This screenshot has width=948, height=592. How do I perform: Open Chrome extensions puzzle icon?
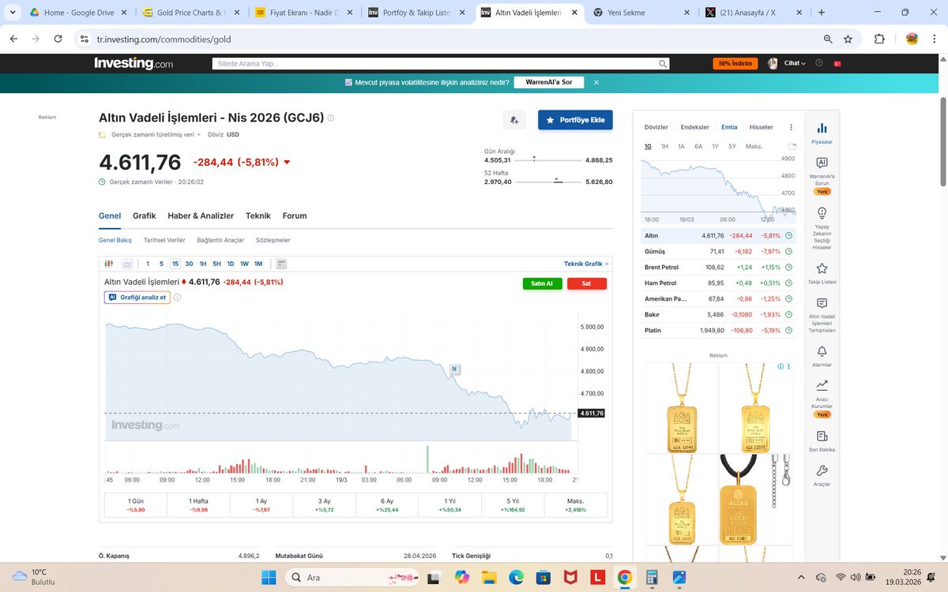pyautogui.click(x=879, y=39)
